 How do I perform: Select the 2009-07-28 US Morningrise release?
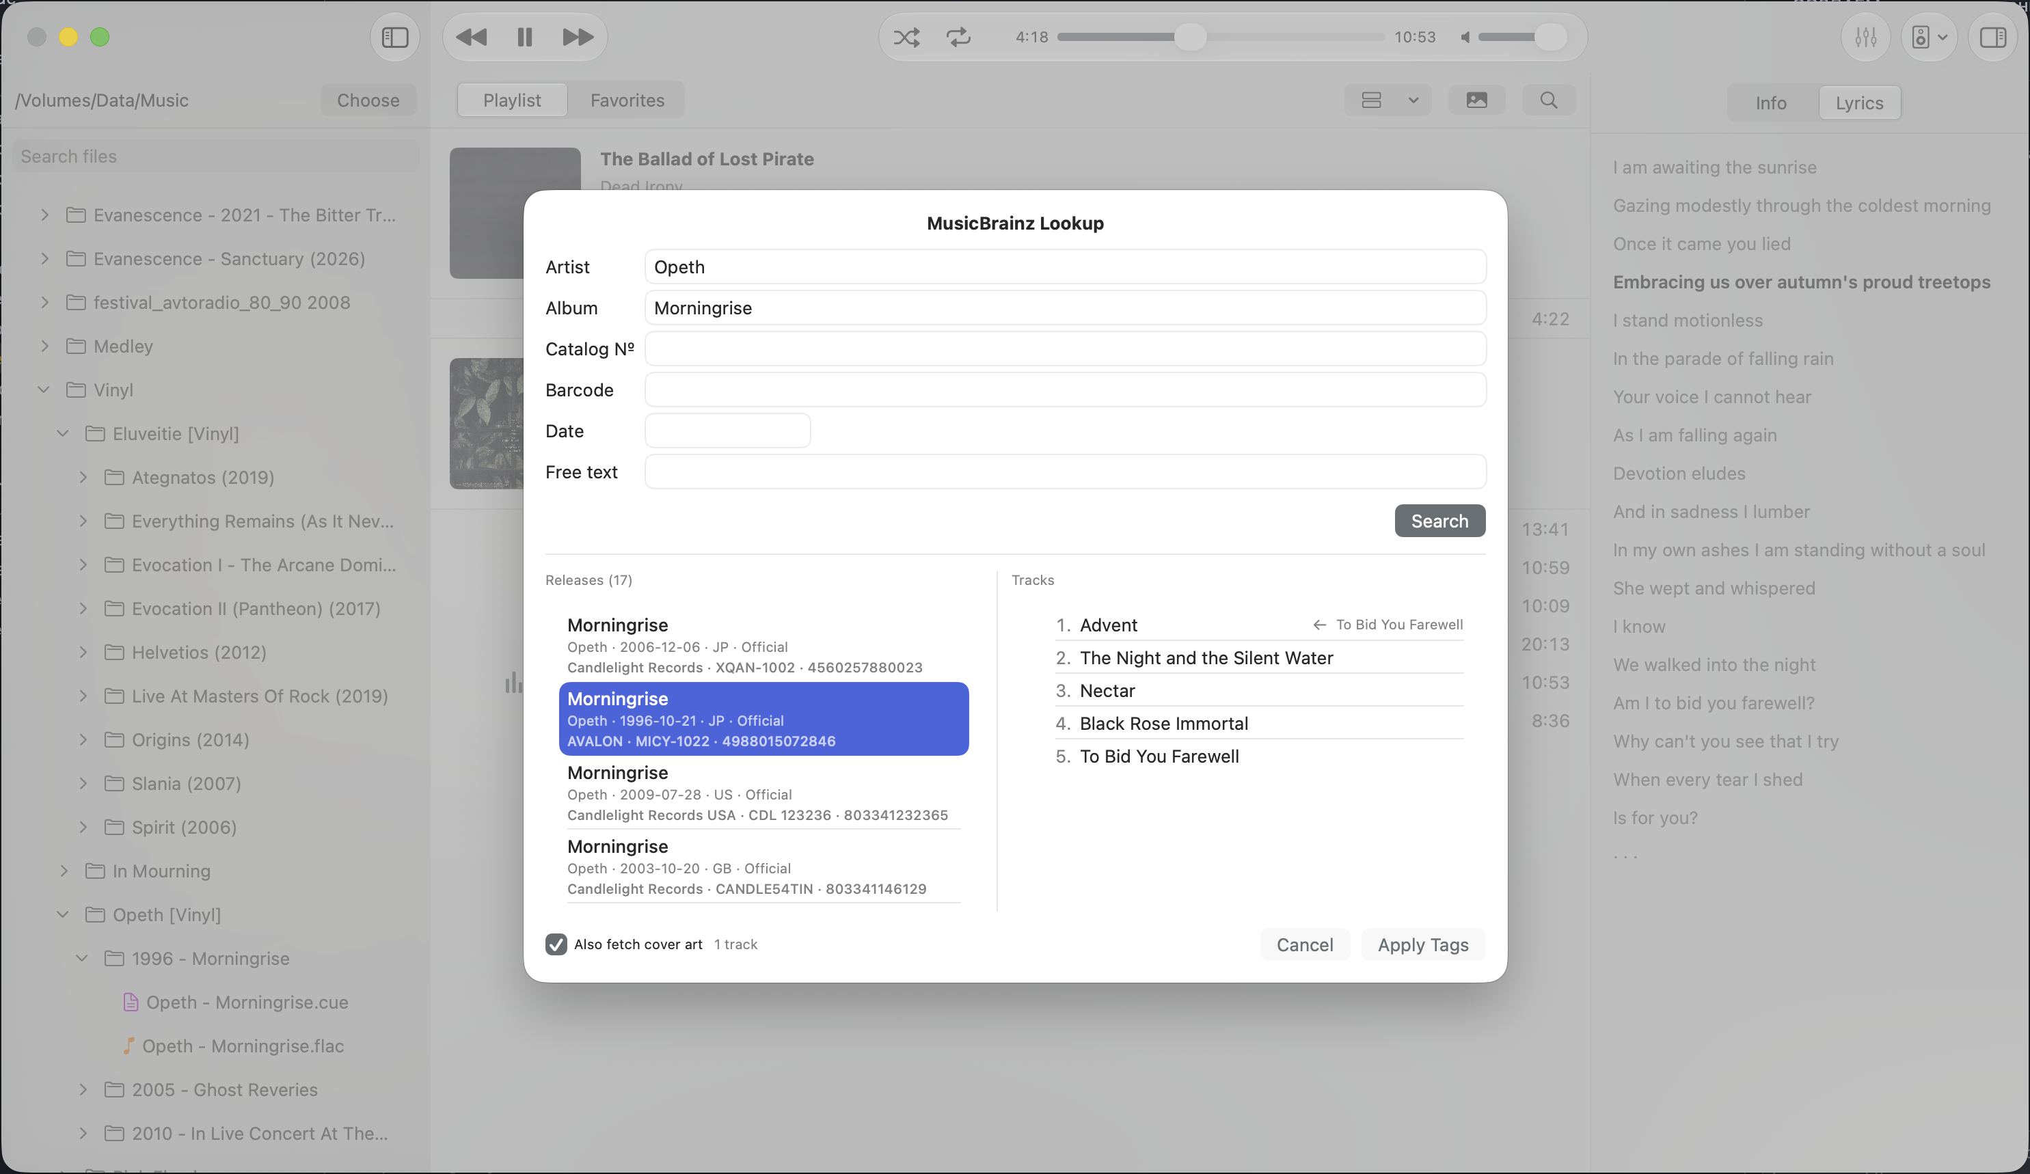click(763, 793)
